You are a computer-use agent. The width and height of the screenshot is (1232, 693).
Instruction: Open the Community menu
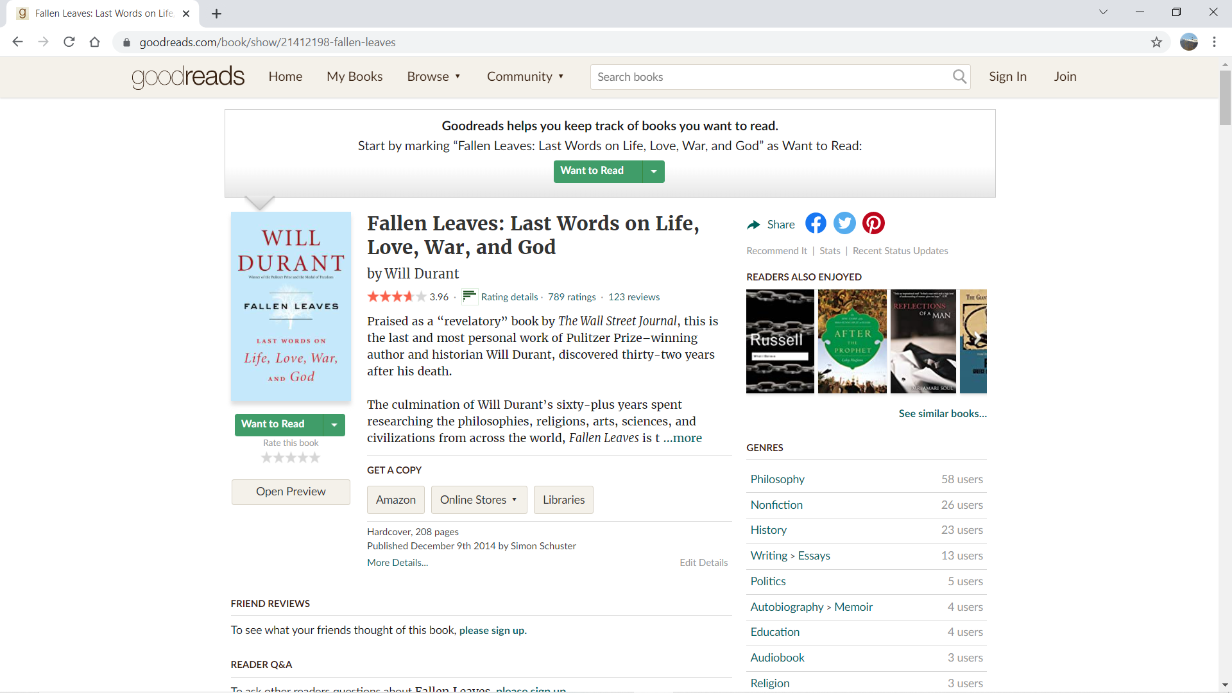(525, 76)
